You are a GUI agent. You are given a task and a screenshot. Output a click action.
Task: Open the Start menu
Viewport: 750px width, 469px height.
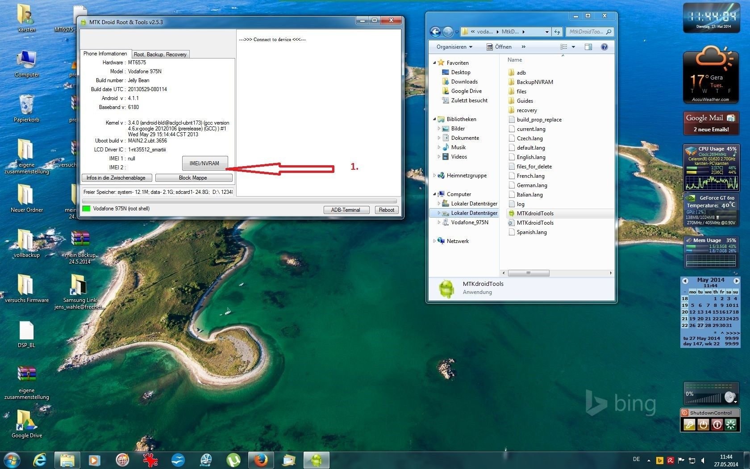[x=12, y=460]
